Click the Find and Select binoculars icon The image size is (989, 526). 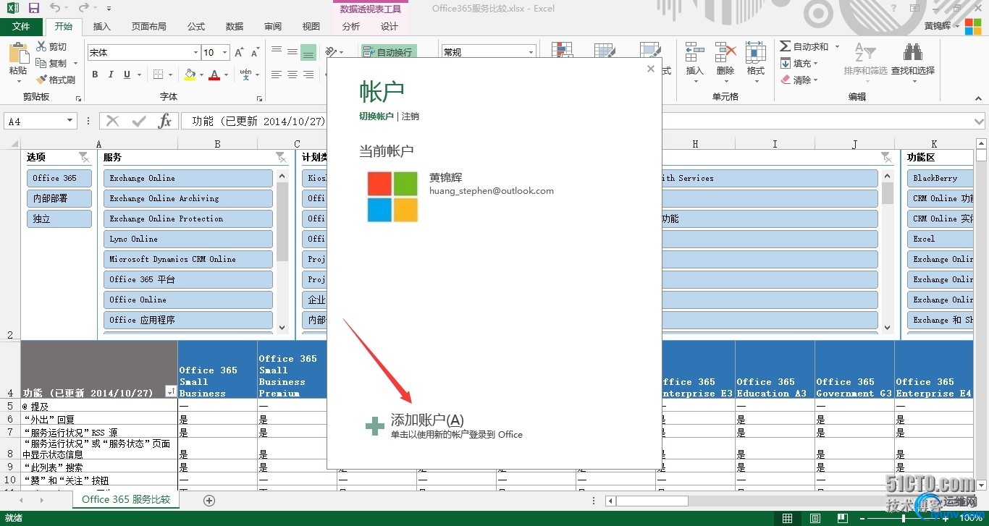coord(912,52)
